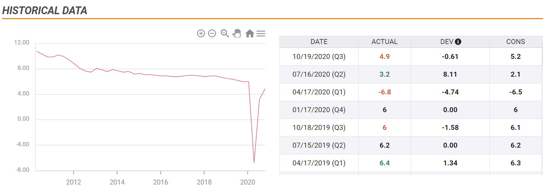The image size is (543, 192).
Task: Click the DEV info icon
Action: point(458,42)
